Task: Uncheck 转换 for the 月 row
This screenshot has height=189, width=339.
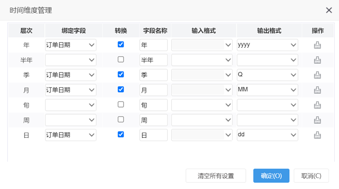Action: [121, 90]
